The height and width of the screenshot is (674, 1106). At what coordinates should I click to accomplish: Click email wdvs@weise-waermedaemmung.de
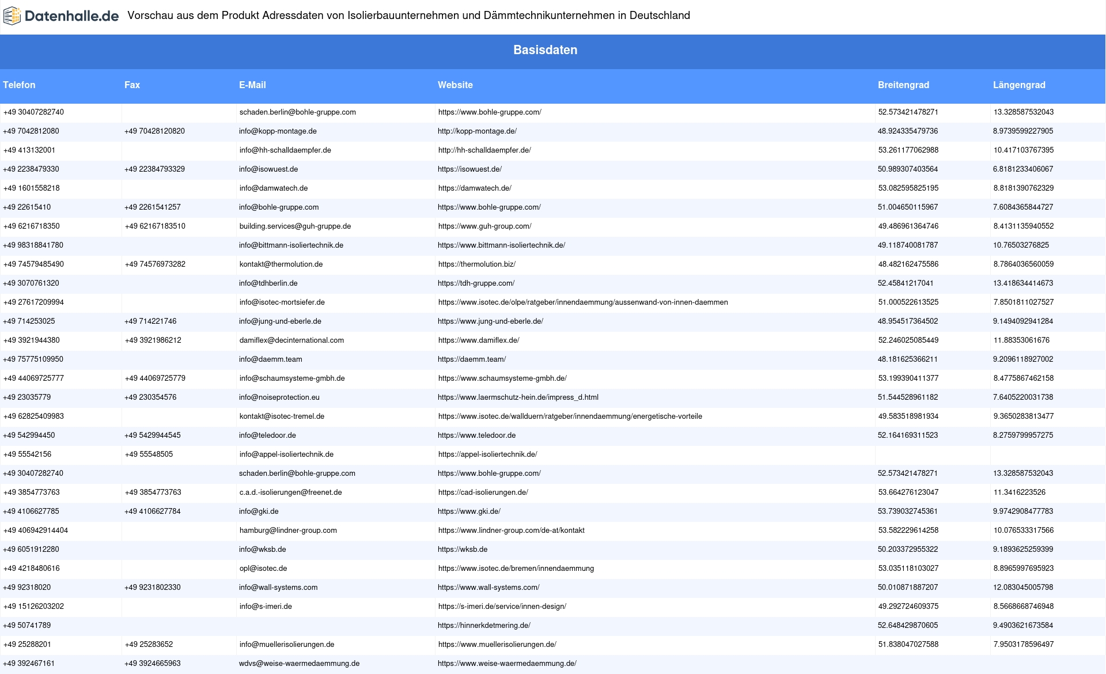tap(299, 664)
